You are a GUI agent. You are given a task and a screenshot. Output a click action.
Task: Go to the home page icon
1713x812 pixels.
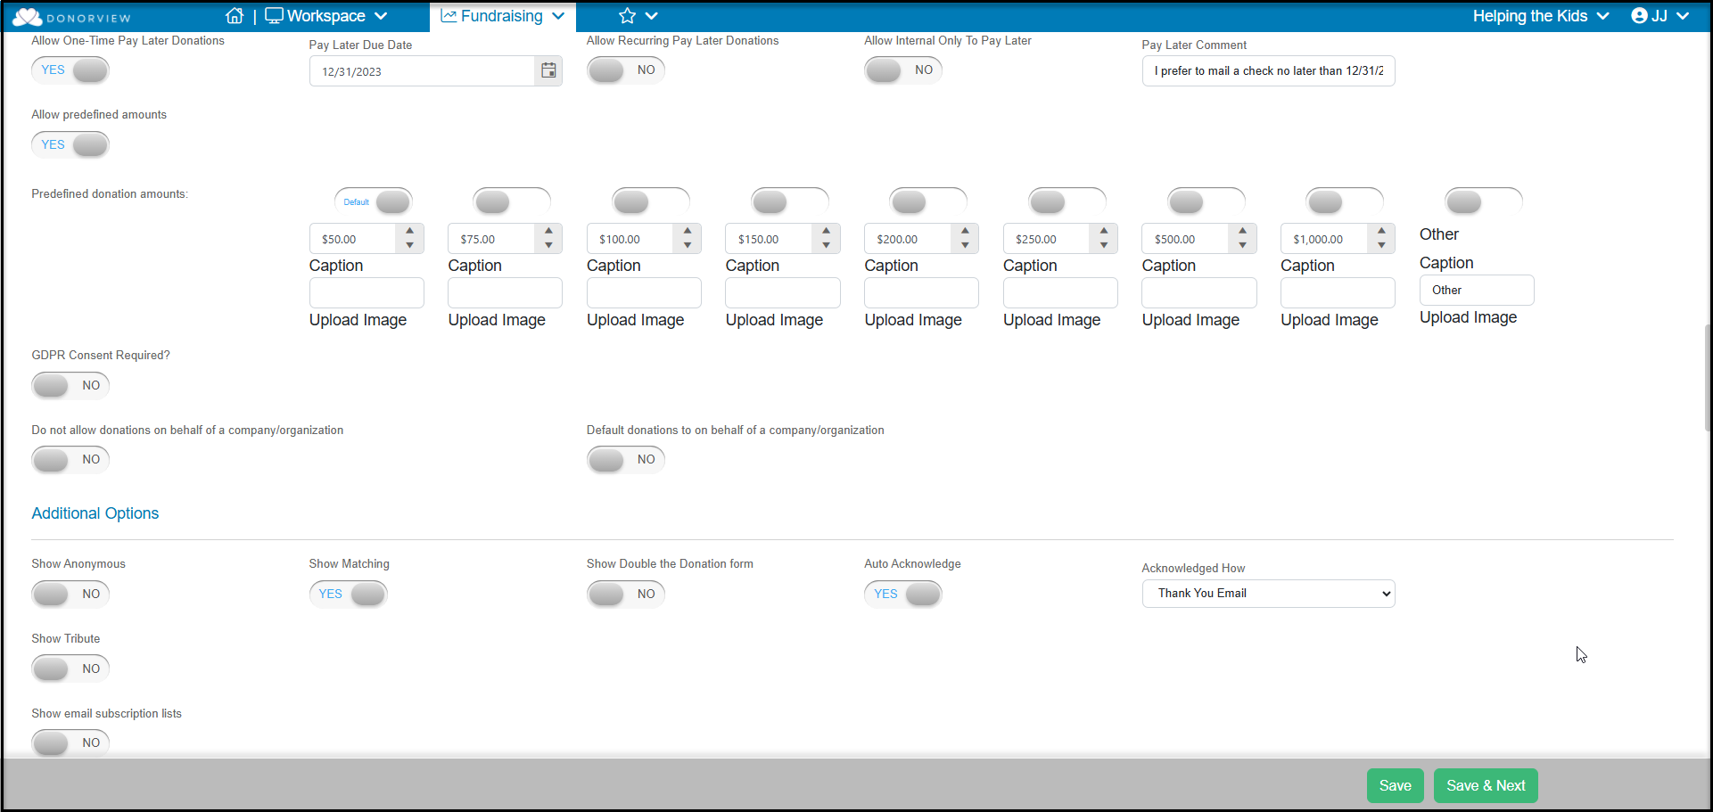click(235, 16)
